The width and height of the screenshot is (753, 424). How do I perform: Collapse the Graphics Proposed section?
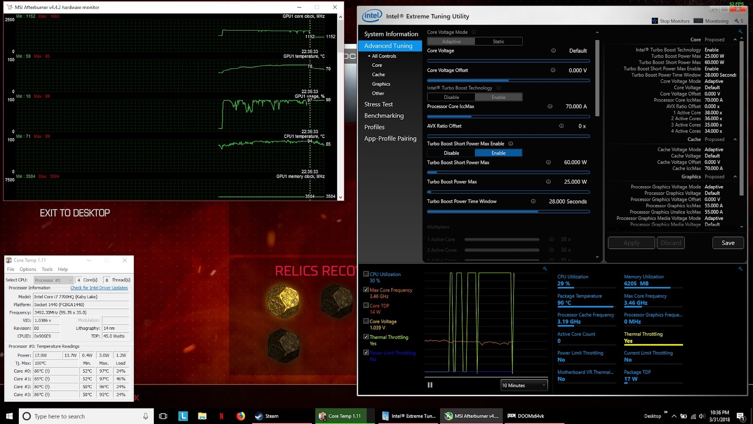[735, 177]
